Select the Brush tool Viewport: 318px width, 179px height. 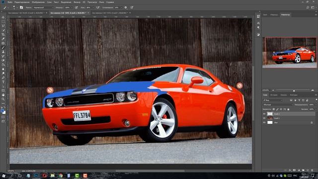3,48
